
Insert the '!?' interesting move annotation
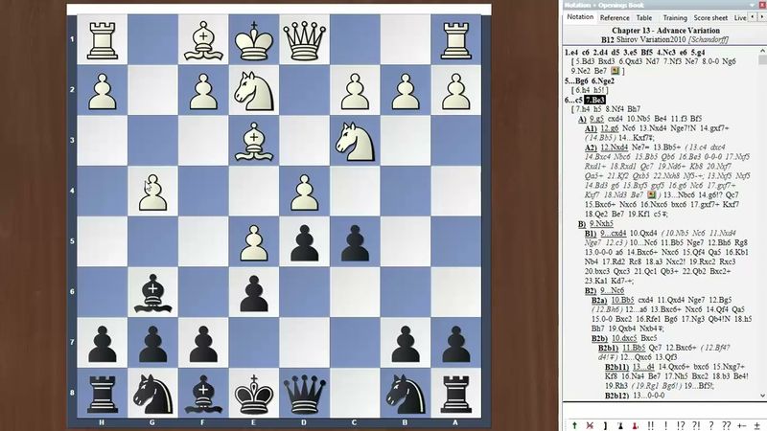682,423
